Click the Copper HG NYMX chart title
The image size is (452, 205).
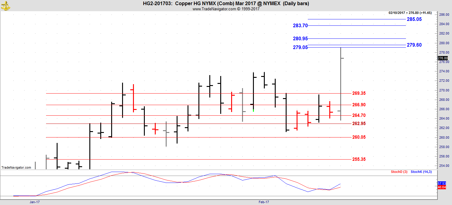pos(226,4)
